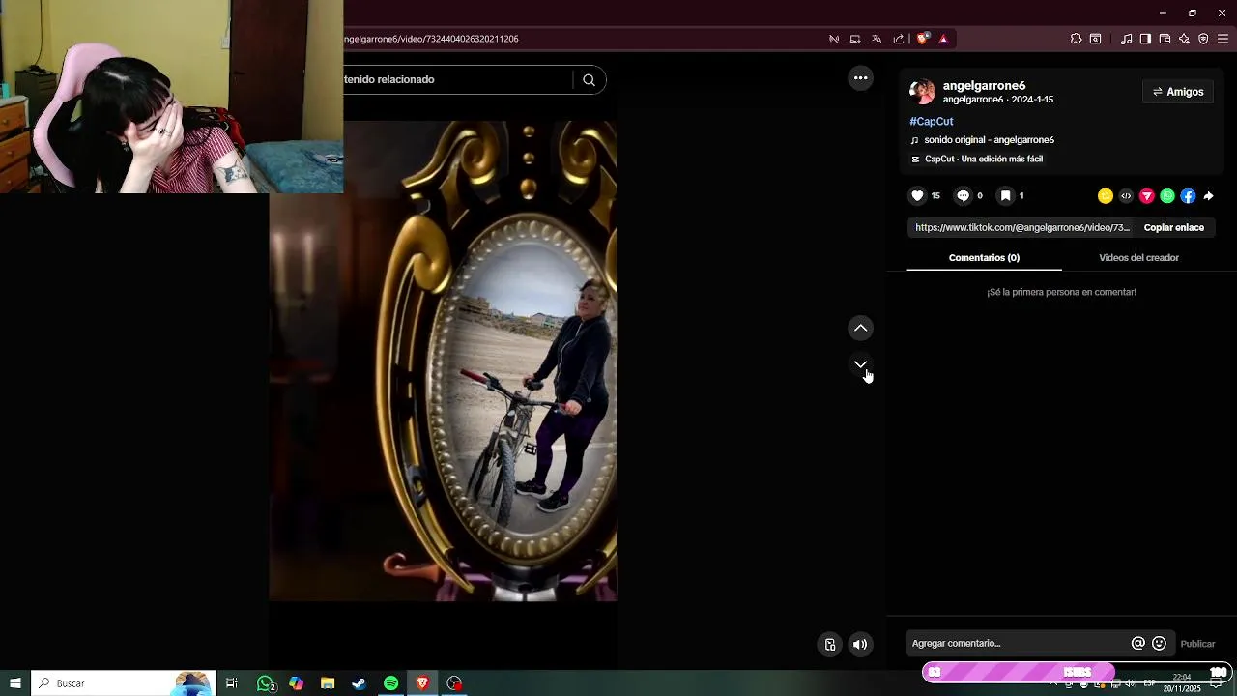Viewport: 1237px width, 696px height.
Task: Open Brave VPN shield icon
Action: point(1203,39)
